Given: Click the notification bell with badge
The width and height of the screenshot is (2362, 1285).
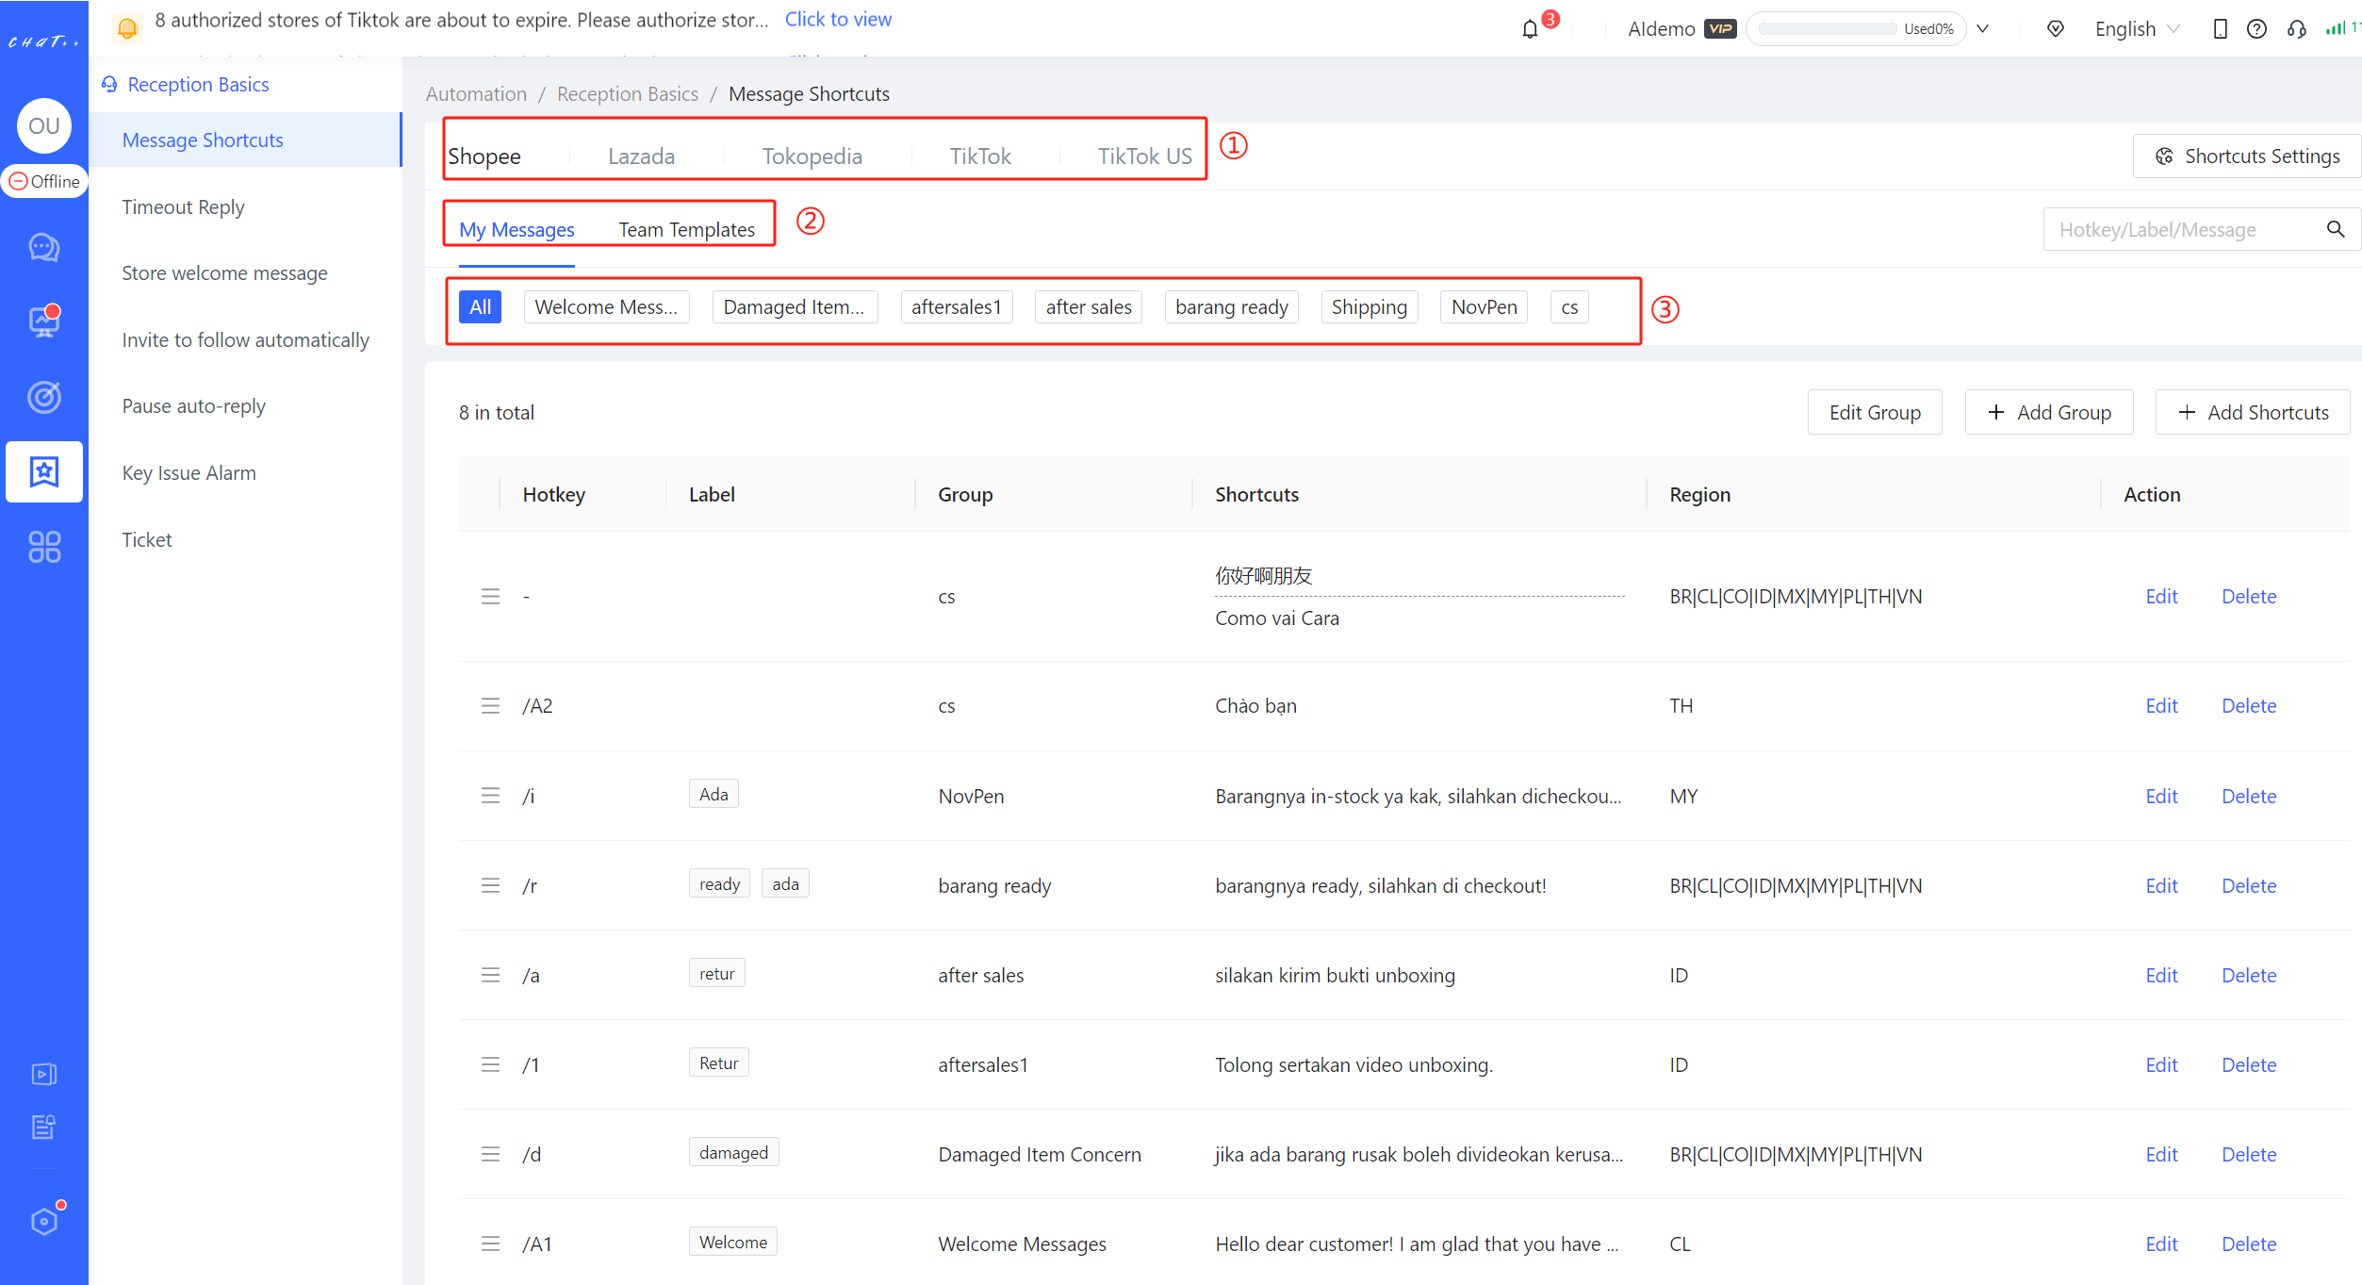Looking at the screenshot, I should (x=1532, y=28).
